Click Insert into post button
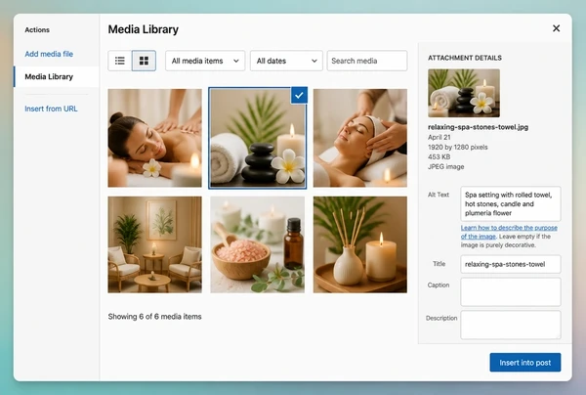586x395 pixels. [x=525, y=363]
